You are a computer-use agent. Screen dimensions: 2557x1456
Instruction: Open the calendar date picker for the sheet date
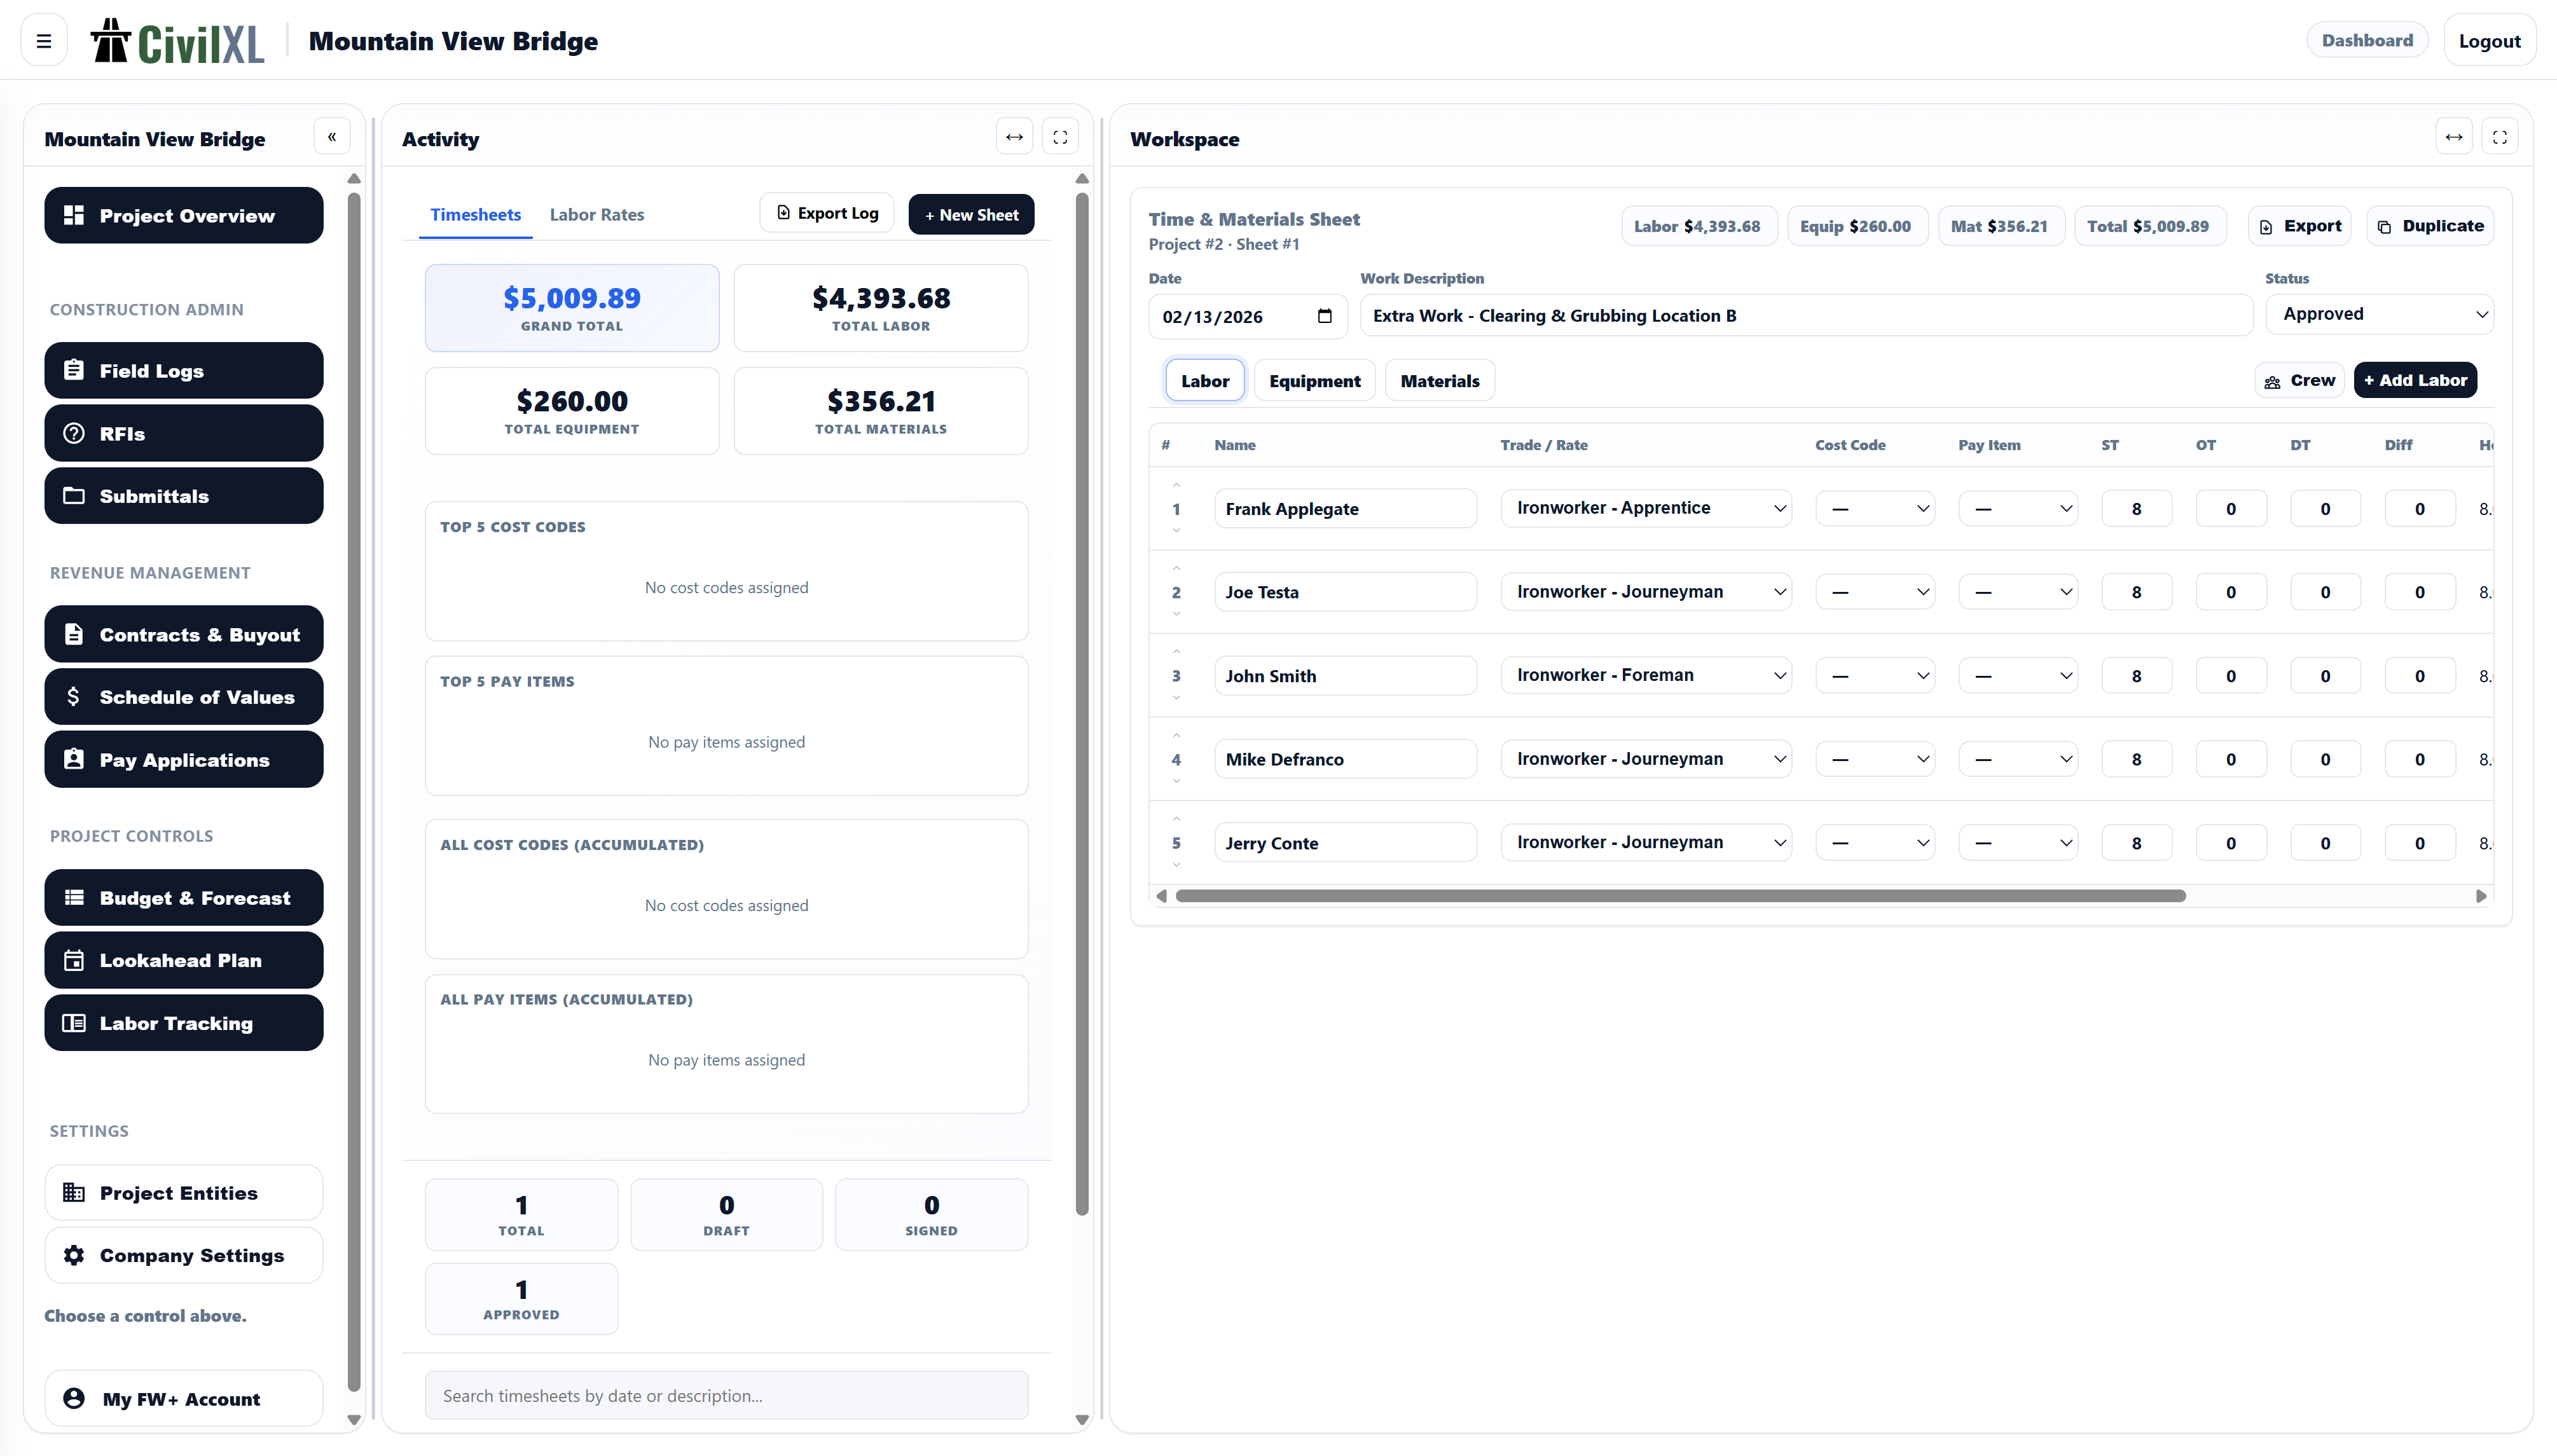(1325, 316)
